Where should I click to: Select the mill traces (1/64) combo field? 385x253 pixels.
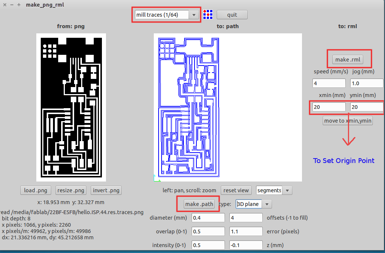162,15
